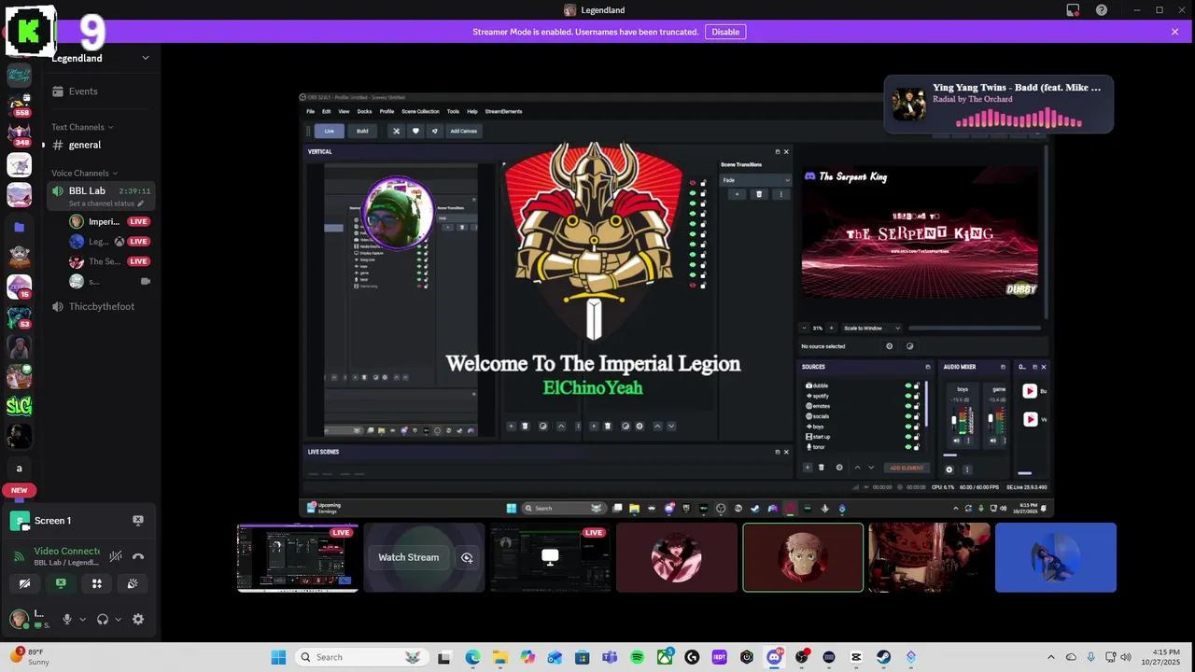Click Add Canvas in the streamed OBS
The image size is (1195, 672).
(x=463, y=131)
